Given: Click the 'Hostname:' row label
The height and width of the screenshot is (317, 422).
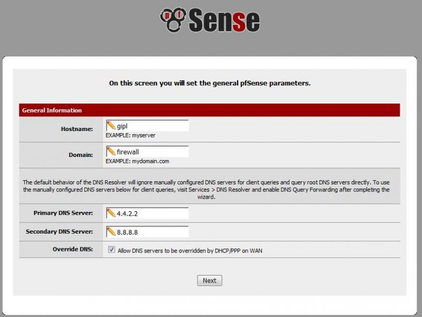Looking at the screenshot, I should click(77, 129).
